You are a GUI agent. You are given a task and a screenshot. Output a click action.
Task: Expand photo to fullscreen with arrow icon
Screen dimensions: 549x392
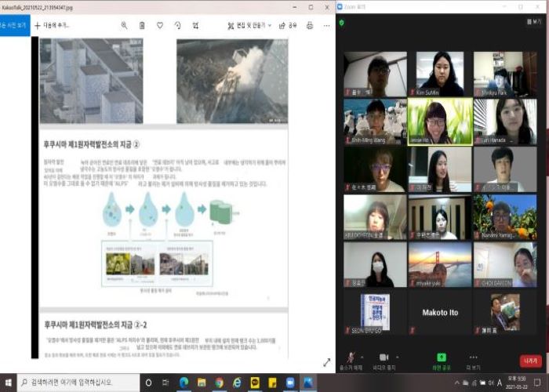[326, 362]
